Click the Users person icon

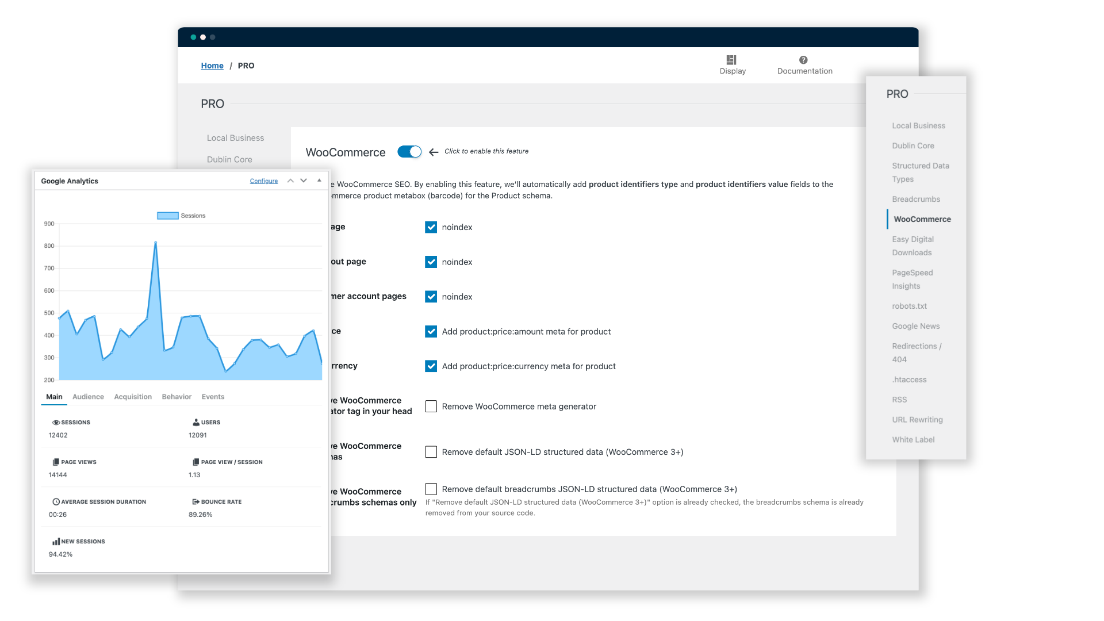pos(196,423)
